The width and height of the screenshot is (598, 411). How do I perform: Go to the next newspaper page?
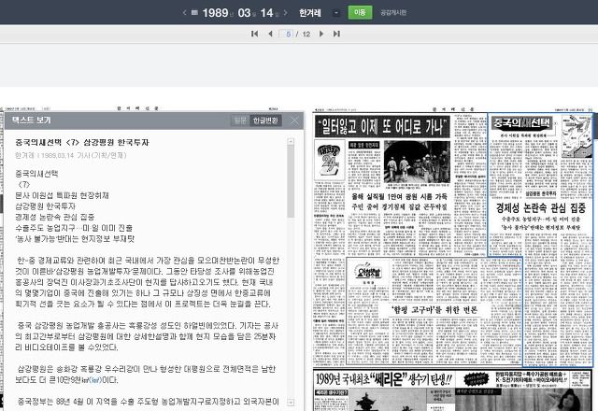(x=321, y=34)
